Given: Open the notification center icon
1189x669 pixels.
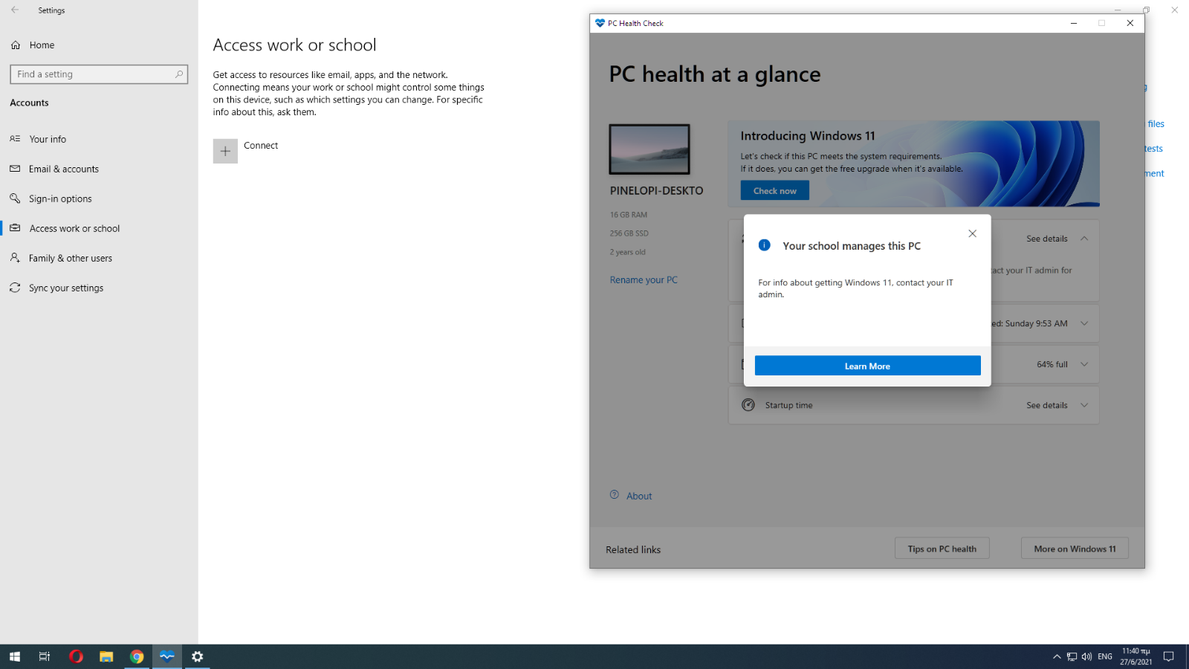Looking at the screenshot, I should click(x=1168, y=656).
